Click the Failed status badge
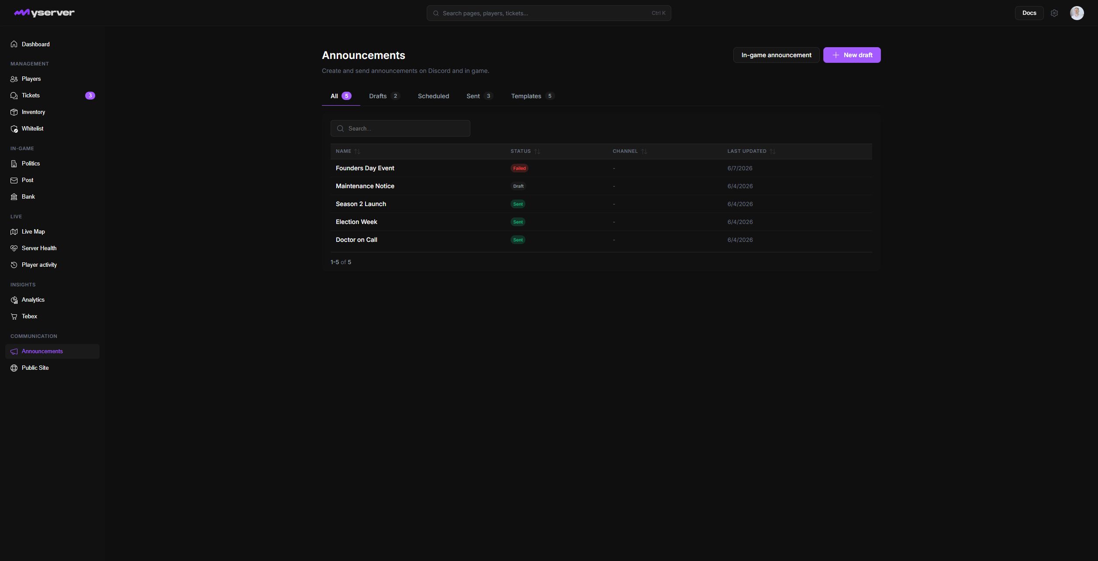The image size is (1098, 561). (x=519, y=168)
